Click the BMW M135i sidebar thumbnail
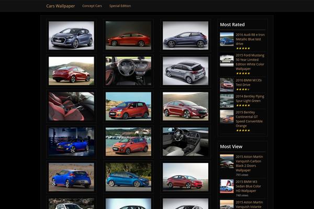This screenshot has height=209, width=314. [227, 85]
